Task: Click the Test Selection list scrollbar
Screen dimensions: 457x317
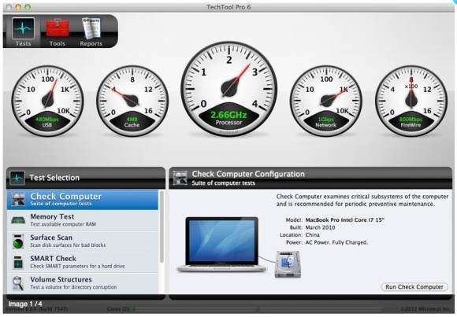Action: 162,227
